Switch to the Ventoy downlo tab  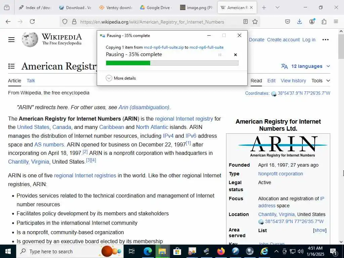tap(116, 7)
